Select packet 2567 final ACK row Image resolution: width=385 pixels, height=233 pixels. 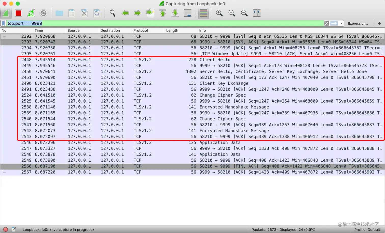193,172
